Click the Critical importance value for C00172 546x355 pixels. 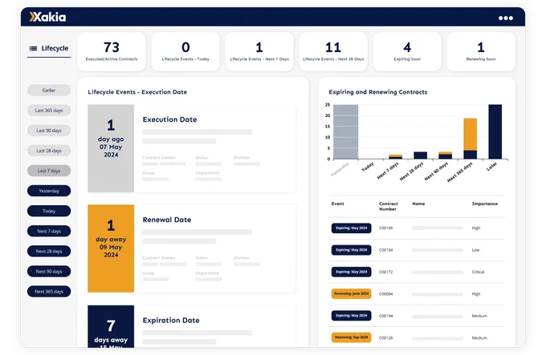pyautogui.click(x=478, y=272)
